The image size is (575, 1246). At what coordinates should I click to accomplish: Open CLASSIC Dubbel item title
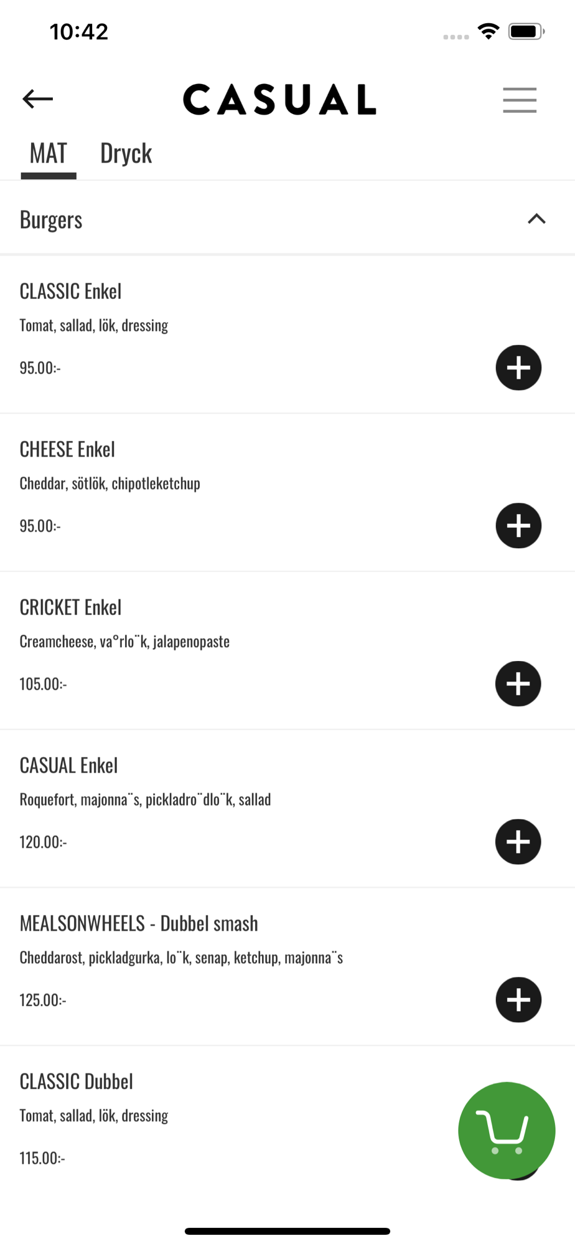(77, 1082)
